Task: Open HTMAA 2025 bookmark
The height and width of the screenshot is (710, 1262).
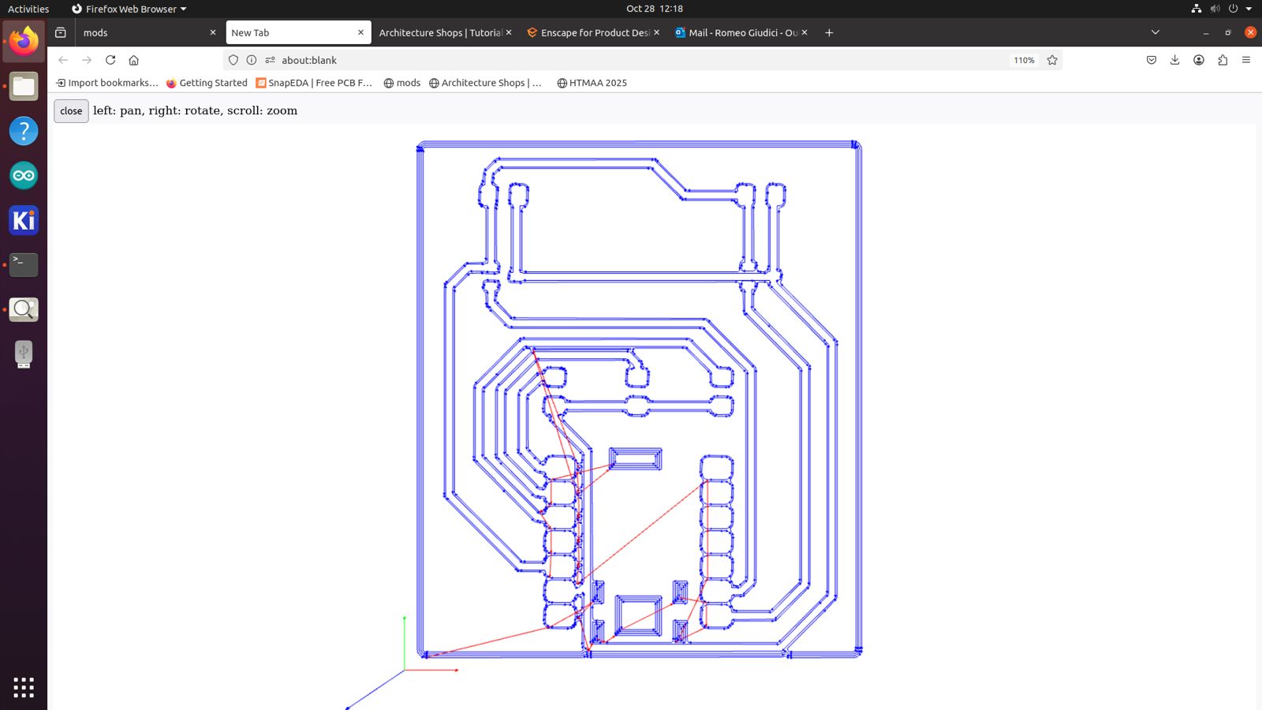Action: pos(592,83)
